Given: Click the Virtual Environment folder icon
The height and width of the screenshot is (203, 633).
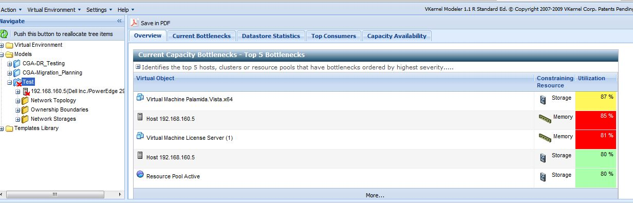Looking at the screenshot, I should pos(9,45).
